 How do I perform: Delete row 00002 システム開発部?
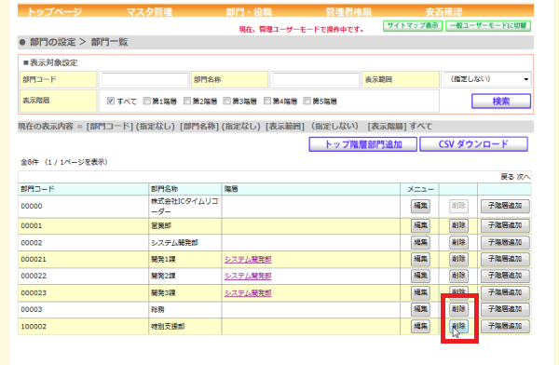click(458, 242)
